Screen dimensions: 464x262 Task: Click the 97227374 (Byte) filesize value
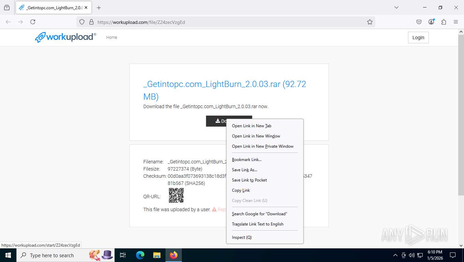[185, 169]
